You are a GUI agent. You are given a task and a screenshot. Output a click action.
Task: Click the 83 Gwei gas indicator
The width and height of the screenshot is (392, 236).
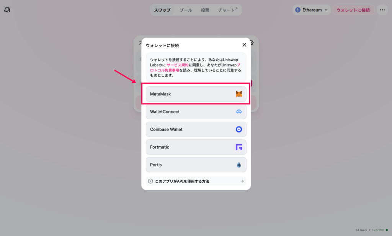pyautogui.click(x=361, y=230)
